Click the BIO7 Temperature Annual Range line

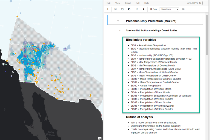pyautogui.click(x=156, y=69)
